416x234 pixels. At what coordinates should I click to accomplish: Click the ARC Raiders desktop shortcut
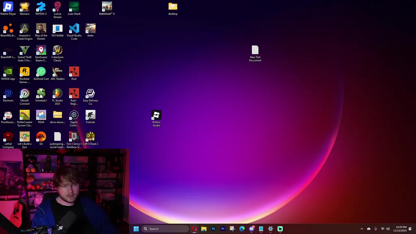(x=58, y=74)
